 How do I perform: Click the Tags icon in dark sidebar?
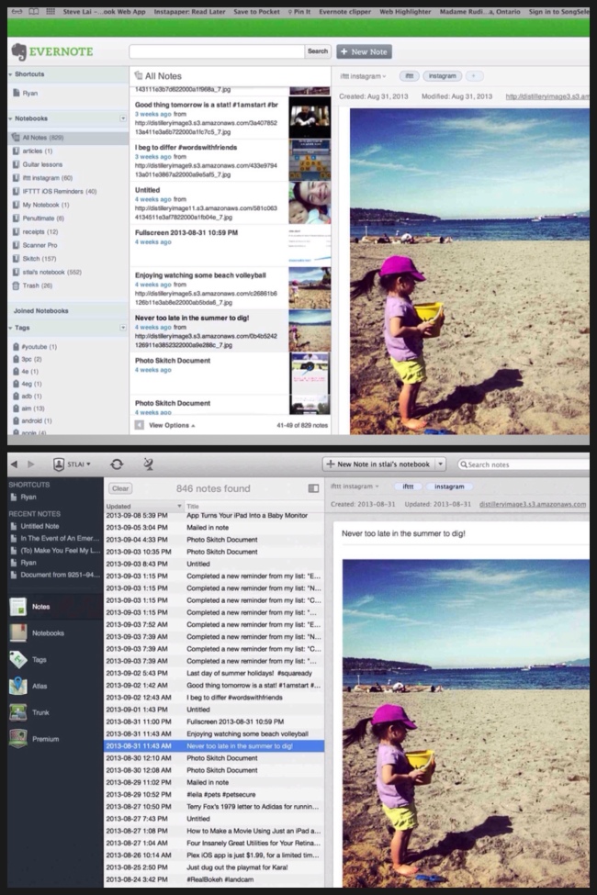click(18, 659)
